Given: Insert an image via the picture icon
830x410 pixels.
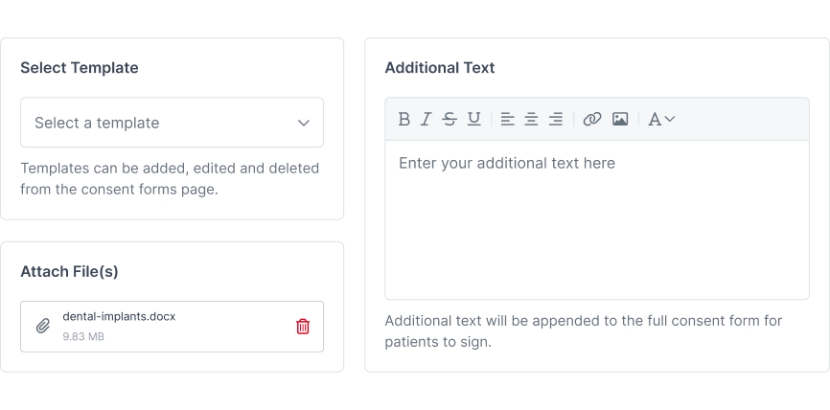Looking at the screenshot, I should click(620, 119).
